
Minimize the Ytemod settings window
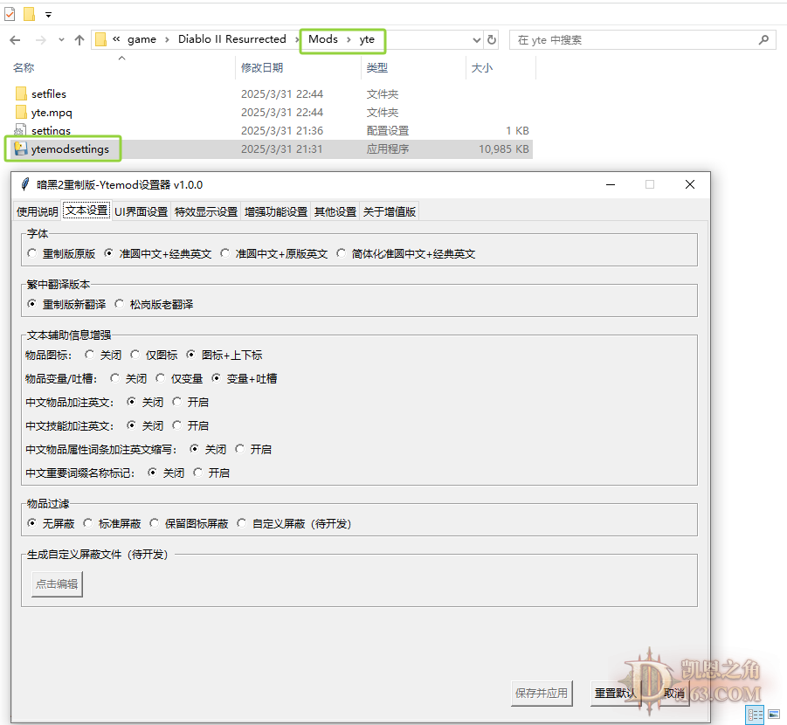[x=611, y=185]
